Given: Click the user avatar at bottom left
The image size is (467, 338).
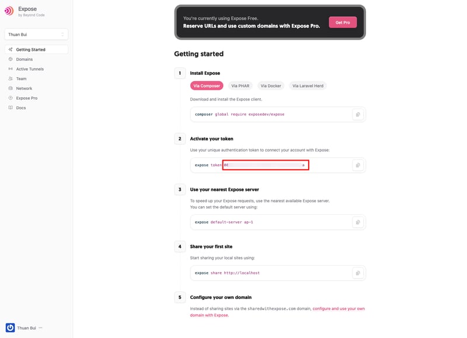Looking at the screenshot, I should tap(10, 327).
